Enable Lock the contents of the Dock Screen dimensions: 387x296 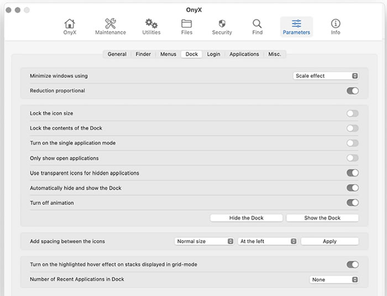tap(353, 128)
